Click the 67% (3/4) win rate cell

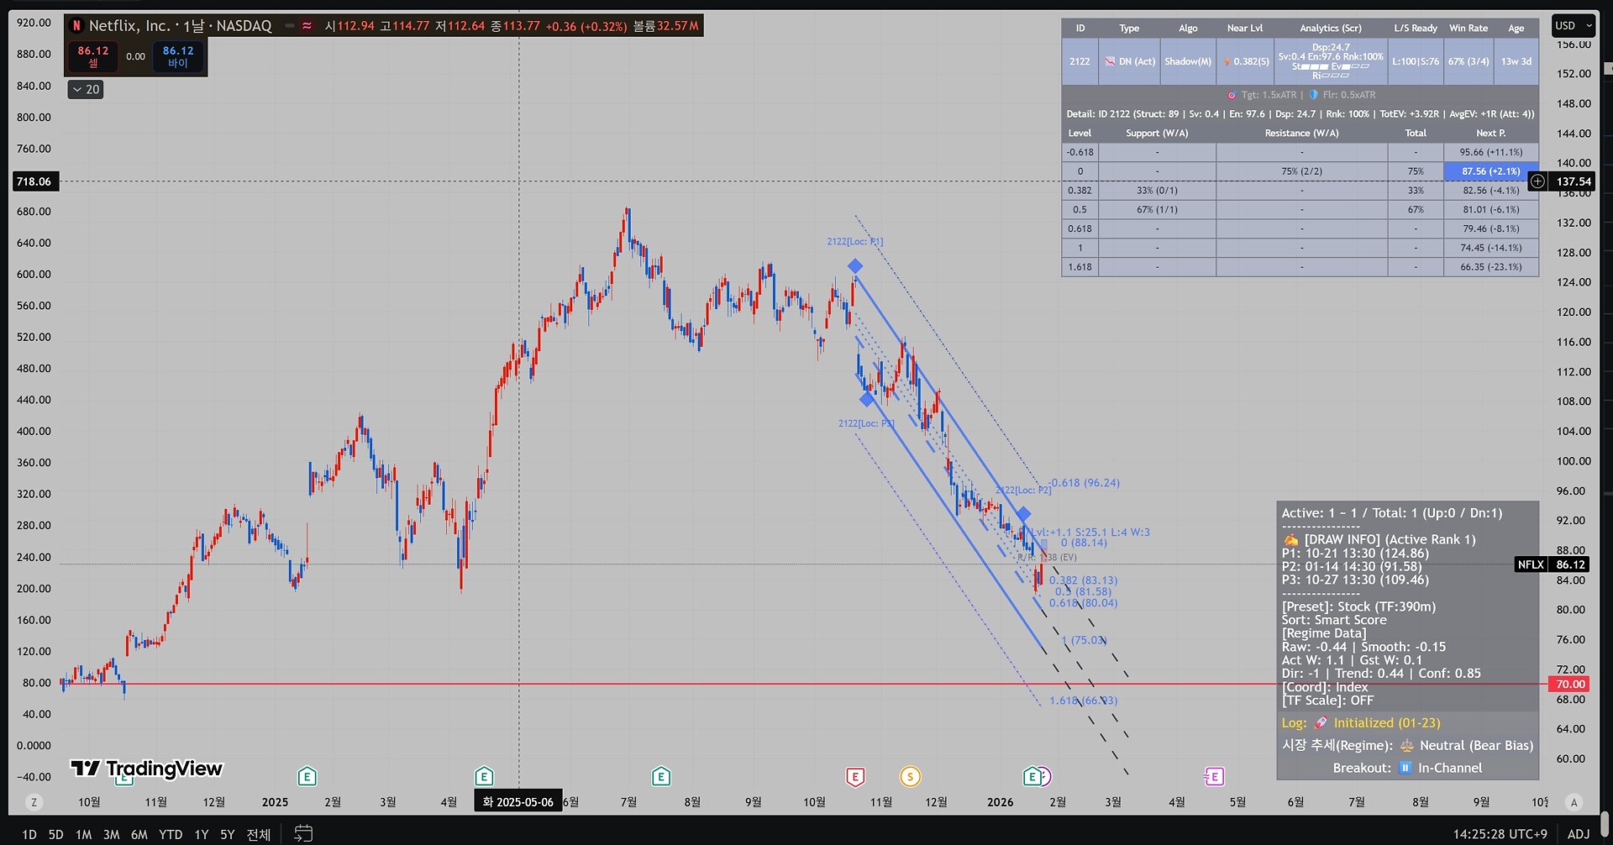point(1469,61)
